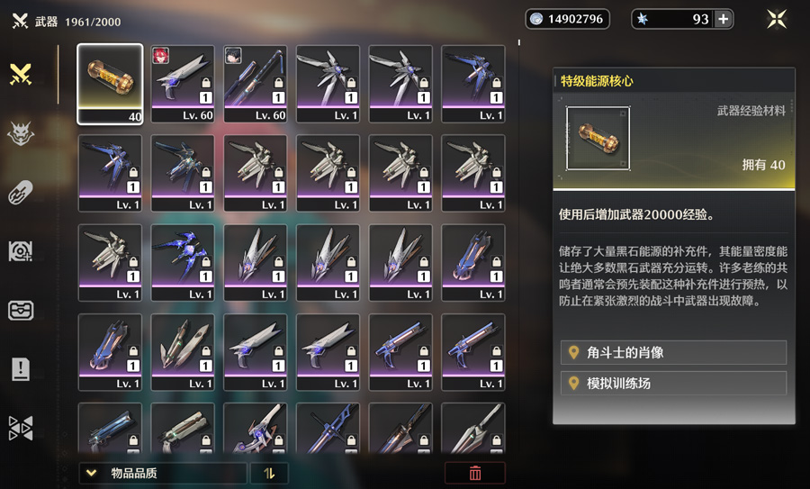Expand the 物品品质 sort dropdown

162,473
